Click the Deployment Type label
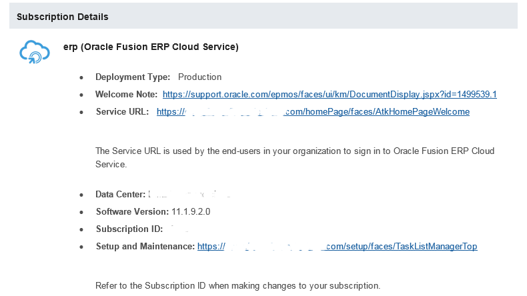527x296 pixels. coord(133,77)
